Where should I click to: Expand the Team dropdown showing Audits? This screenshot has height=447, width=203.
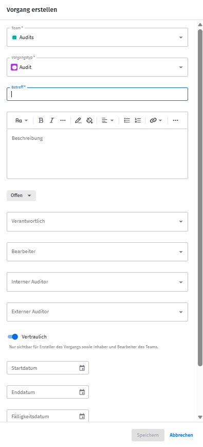[x=97, y=38]
